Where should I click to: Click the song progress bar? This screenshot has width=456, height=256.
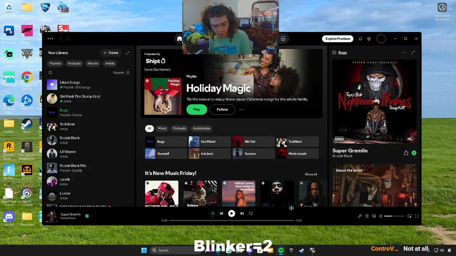pos(232,220)
